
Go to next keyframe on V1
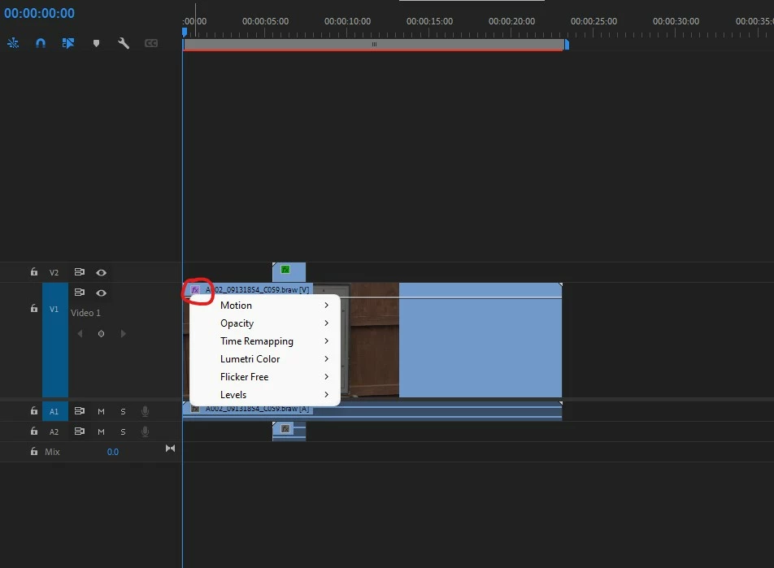[123, 334]
